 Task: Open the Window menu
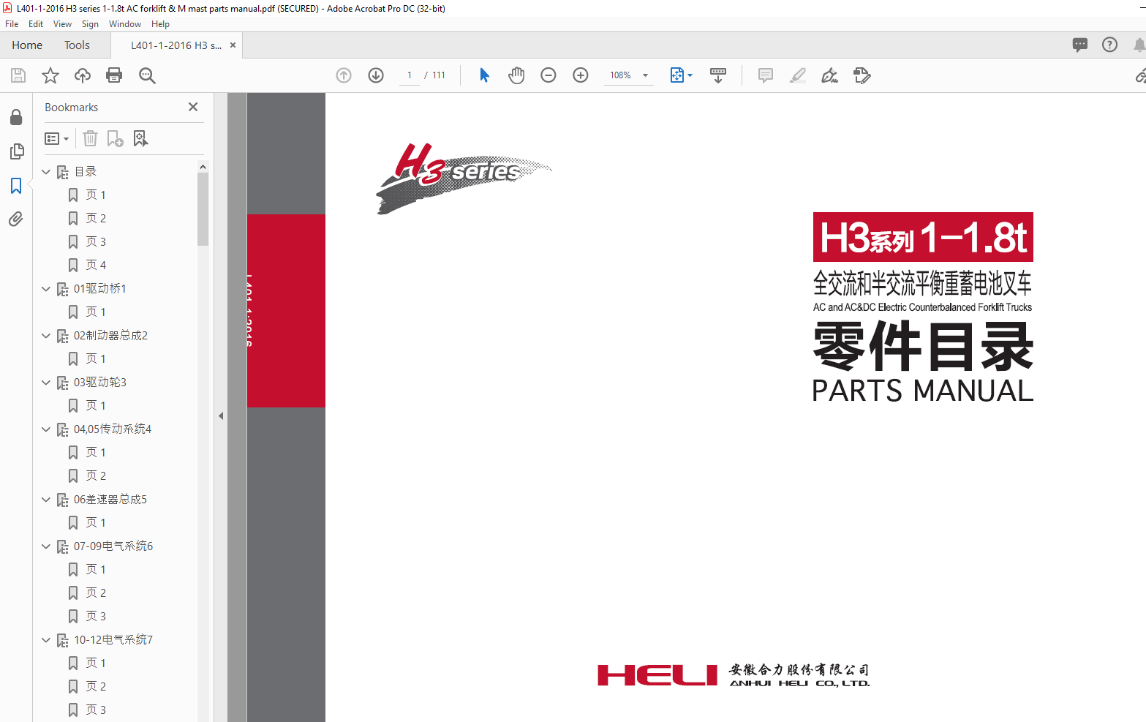coord(125,24)
